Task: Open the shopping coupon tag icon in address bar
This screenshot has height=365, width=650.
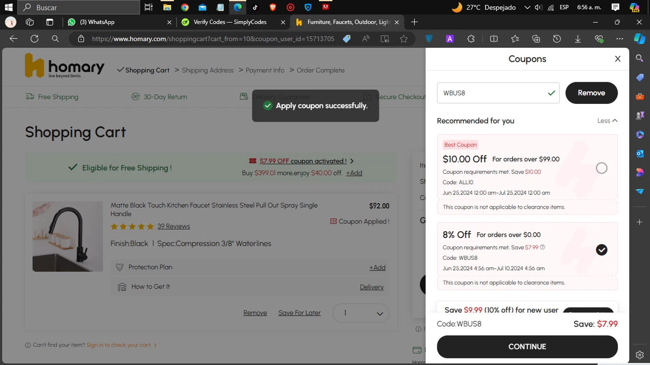Action: (x=347, y=39)
